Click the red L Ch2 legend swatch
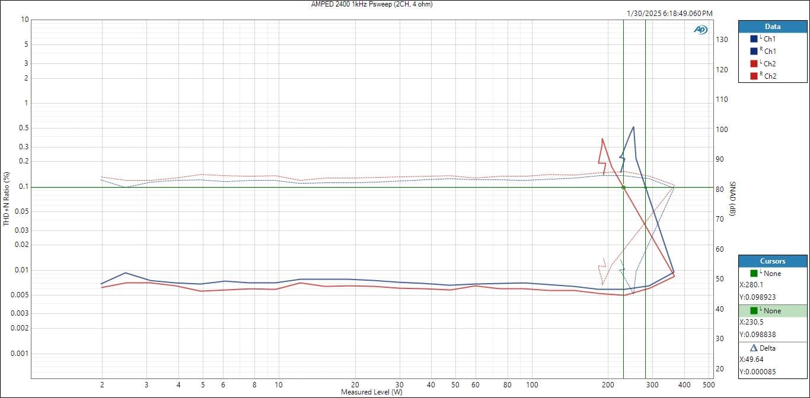 pyautogui.click(x=754, y=63)
